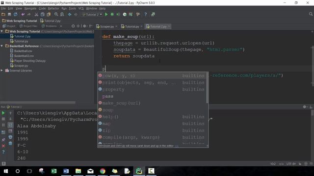The width and height of the screenshot is (314, 176).
Task: Switch to the Problems view tab
Action: tap(49, 26)
